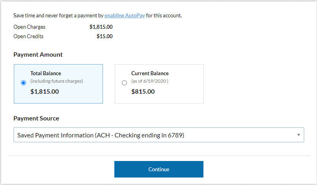Click the Payment Source heading
317x185 pixels.
click(36, 118)
